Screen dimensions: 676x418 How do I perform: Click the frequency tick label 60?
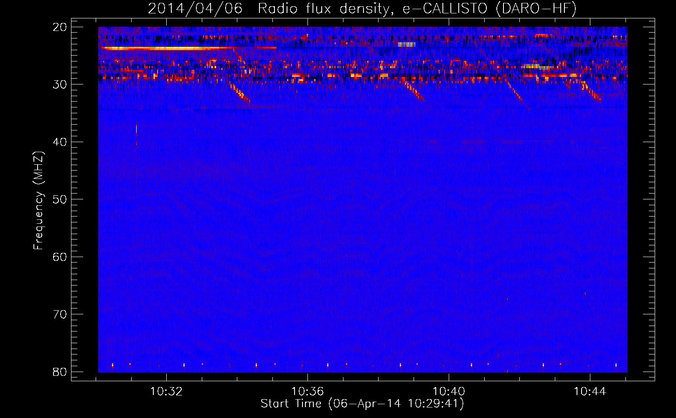(60, 257)
